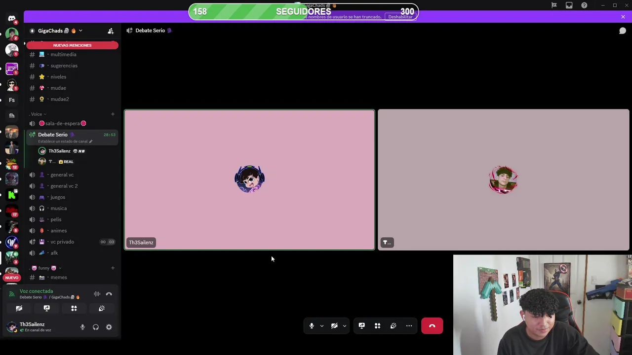Open the multimedia text channel
The height and width of the screenshot is (355, 632).
[x=72, y=55]
